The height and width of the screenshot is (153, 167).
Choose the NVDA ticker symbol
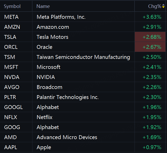[12, 77]
